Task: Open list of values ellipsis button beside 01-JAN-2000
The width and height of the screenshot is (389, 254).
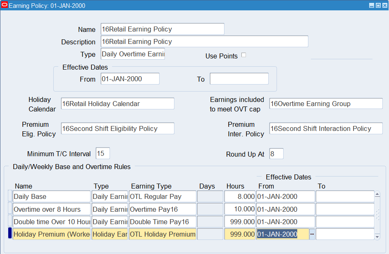Action: pyautogui.click(x=312, y=234)
